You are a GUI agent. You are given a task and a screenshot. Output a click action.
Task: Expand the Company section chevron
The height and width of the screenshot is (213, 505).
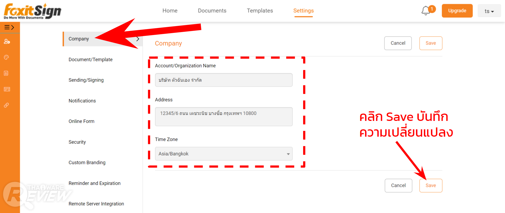138,39
